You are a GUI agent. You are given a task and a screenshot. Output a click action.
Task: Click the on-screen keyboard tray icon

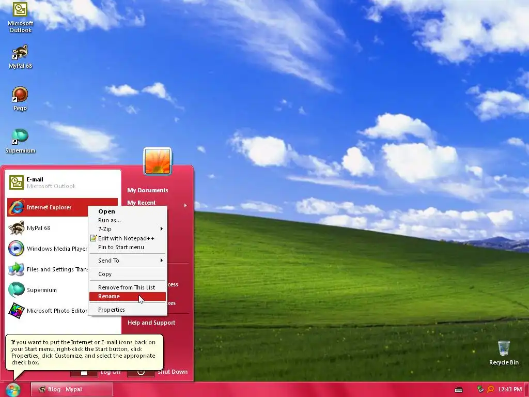[x=459, y=390]
